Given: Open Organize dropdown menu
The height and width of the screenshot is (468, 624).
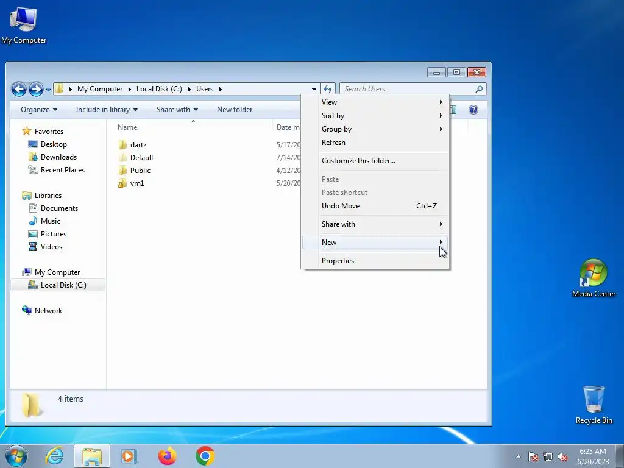Looking at the screenshot, I should point(39,110).
